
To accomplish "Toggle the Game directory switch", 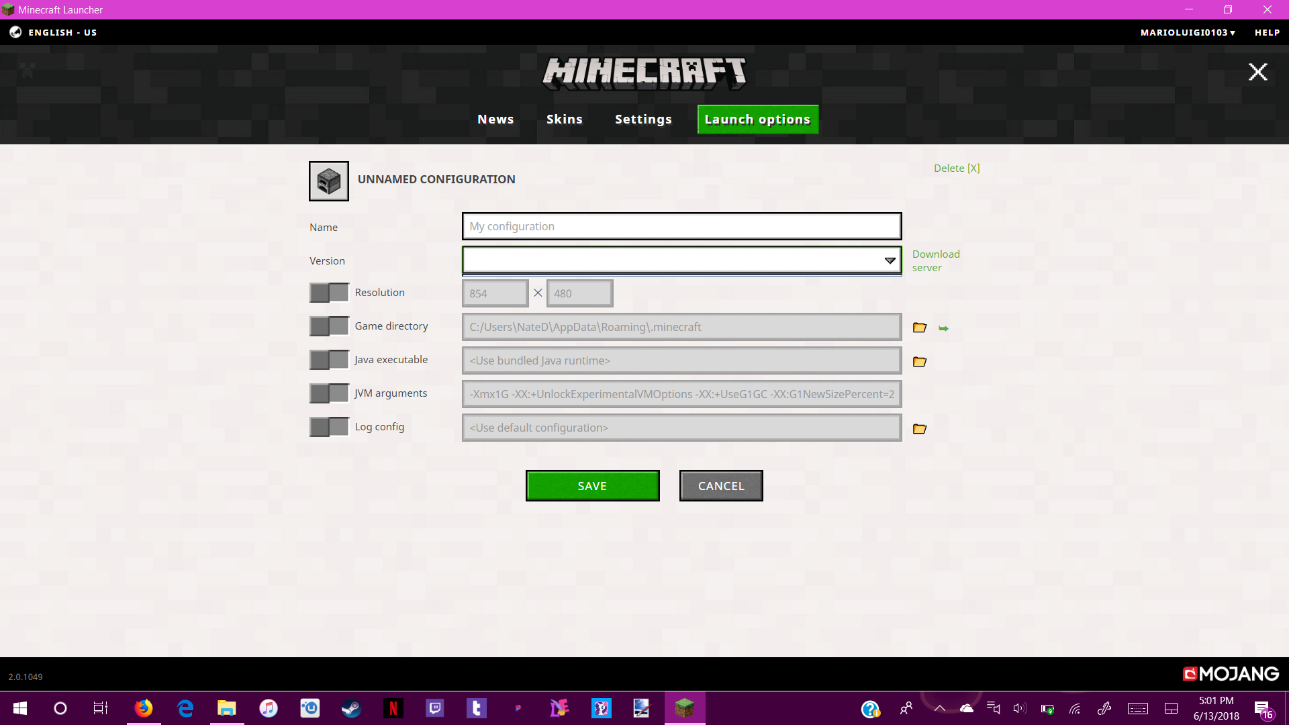I will (x=329, y=326).
